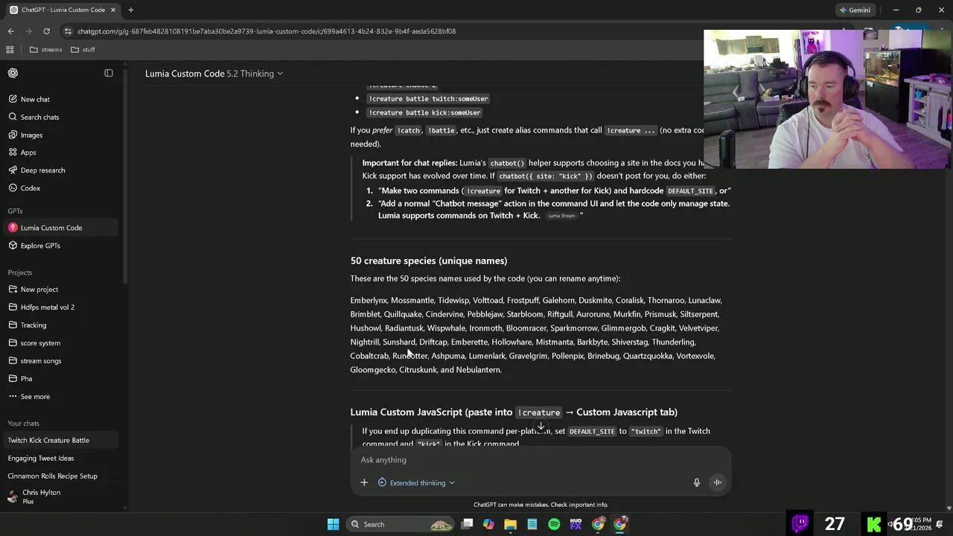953x536 pixels.
Task: Click the Twitch viewer count icon
Action: pos(800,523)
